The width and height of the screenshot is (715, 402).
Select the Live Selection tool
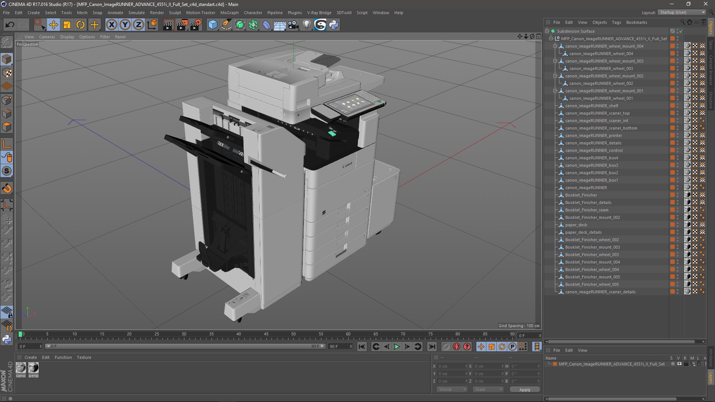[x=39, y=25]
